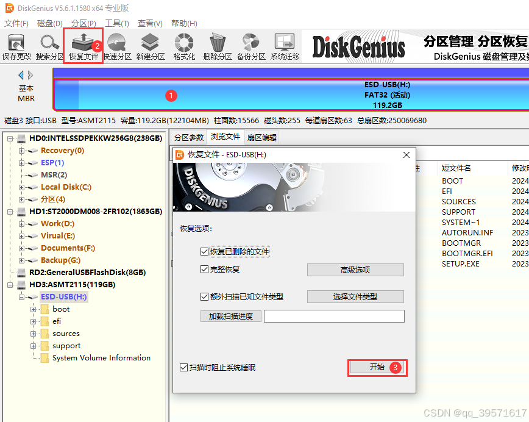Click the support folder icon in tree
The image size is (529, 422).
coord(44,346)
